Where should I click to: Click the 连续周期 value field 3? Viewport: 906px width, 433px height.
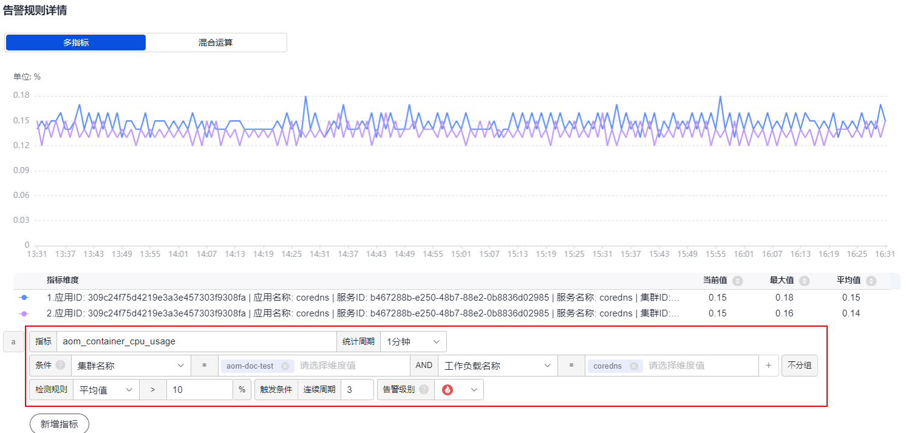point(357,390)
